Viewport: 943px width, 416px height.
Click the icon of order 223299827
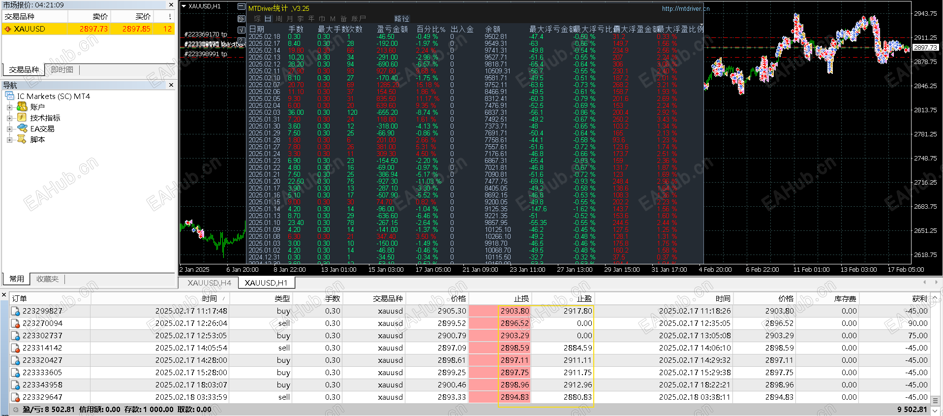tap(16, 311)
